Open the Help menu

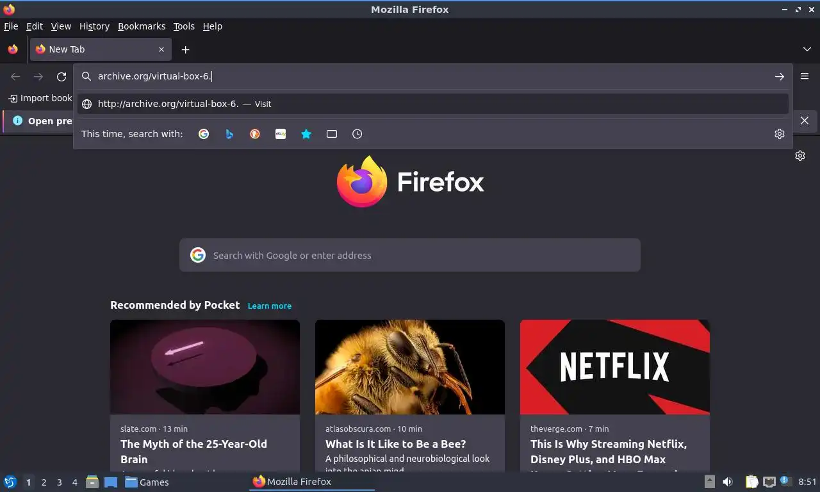pyautogui.click(x=213, y=26)
